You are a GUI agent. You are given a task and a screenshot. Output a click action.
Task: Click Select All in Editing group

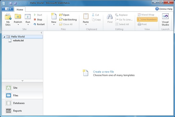(x=122, y=24)
